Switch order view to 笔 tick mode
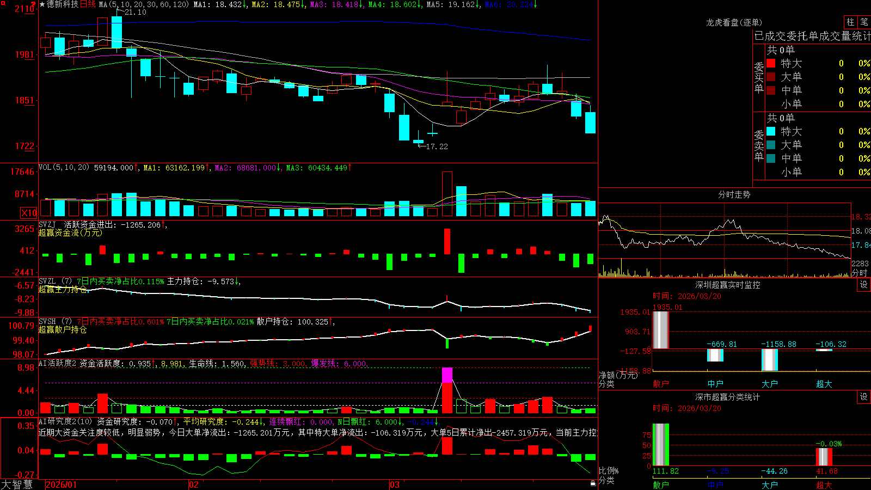Screen dimensions: 871x490 tap(864, 22)
